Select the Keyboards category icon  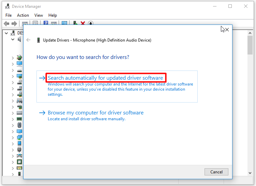pyautogui.click(x=19, y=113)
